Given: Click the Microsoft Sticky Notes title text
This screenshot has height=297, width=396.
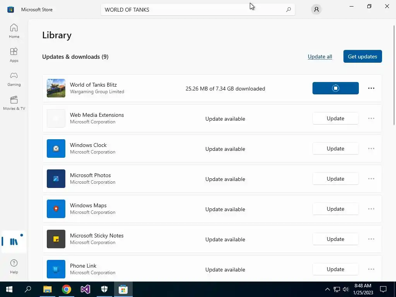Looking at the screenshot, I should point(97,236).
